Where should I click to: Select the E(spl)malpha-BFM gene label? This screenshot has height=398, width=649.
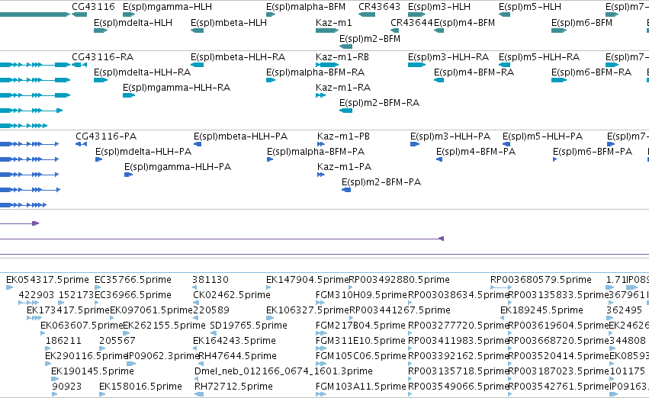pos(306,7)
